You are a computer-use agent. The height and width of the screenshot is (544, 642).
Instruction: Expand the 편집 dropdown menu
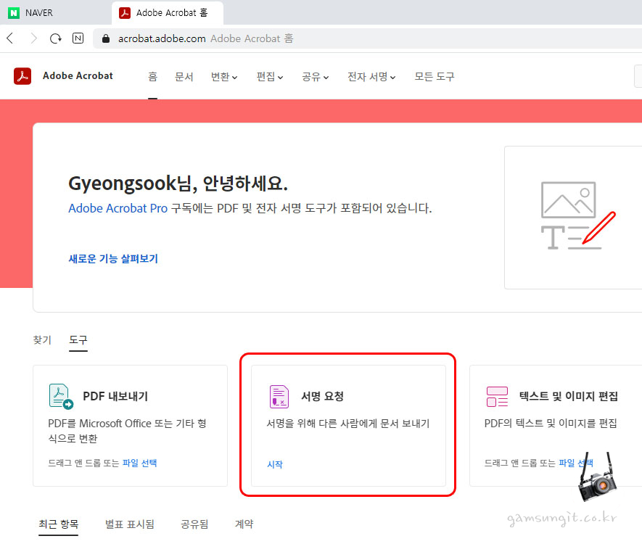coord(270,77)
